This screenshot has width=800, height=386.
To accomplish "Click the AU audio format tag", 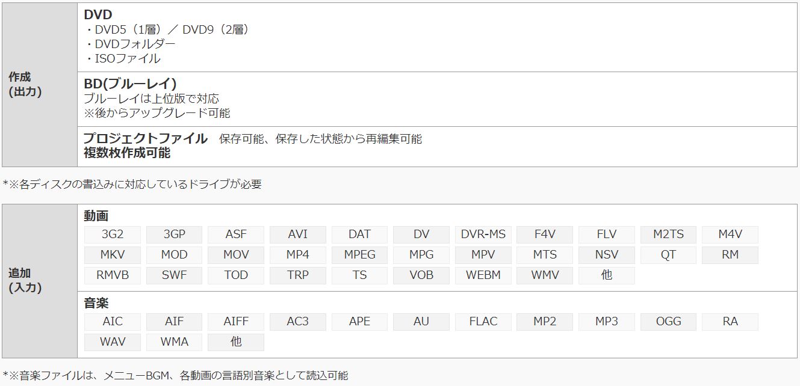I will (x=421, y=322).
